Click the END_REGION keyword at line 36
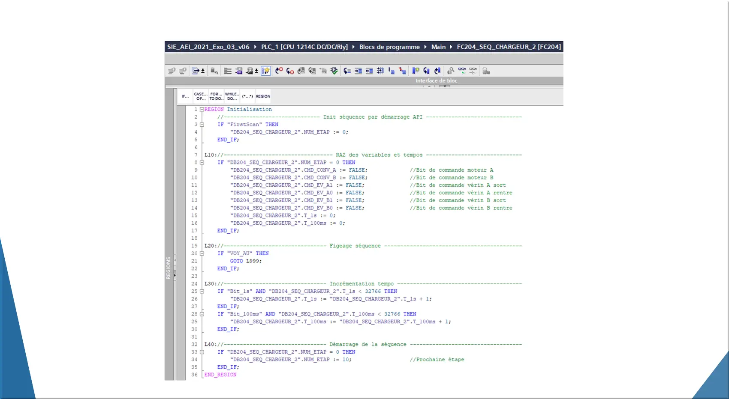This screenshot has width=729, height=399. coord(220,375)
